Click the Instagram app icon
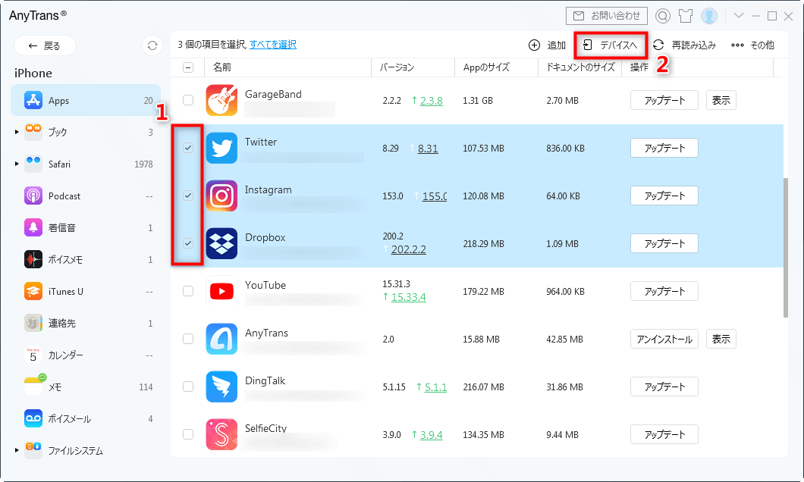 [x=221, y=196]
